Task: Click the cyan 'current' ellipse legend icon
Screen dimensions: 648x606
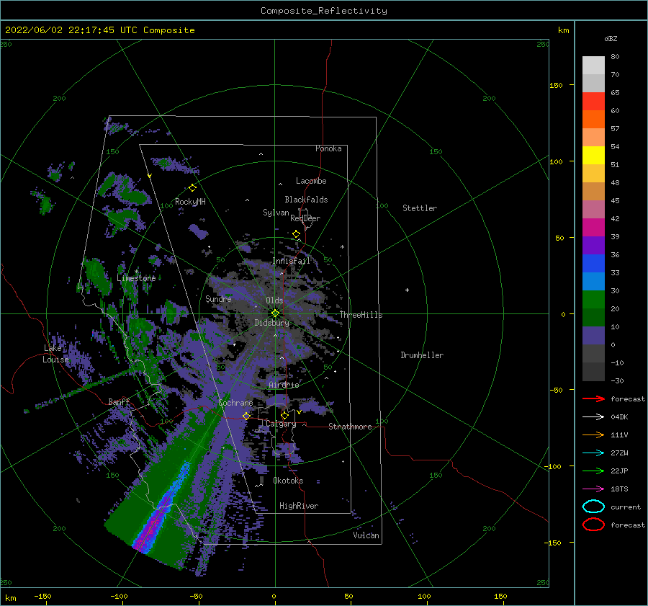Action: click(593, 507)
